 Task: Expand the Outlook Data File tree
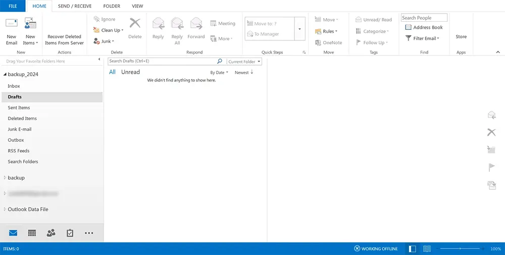pos(5,209)
